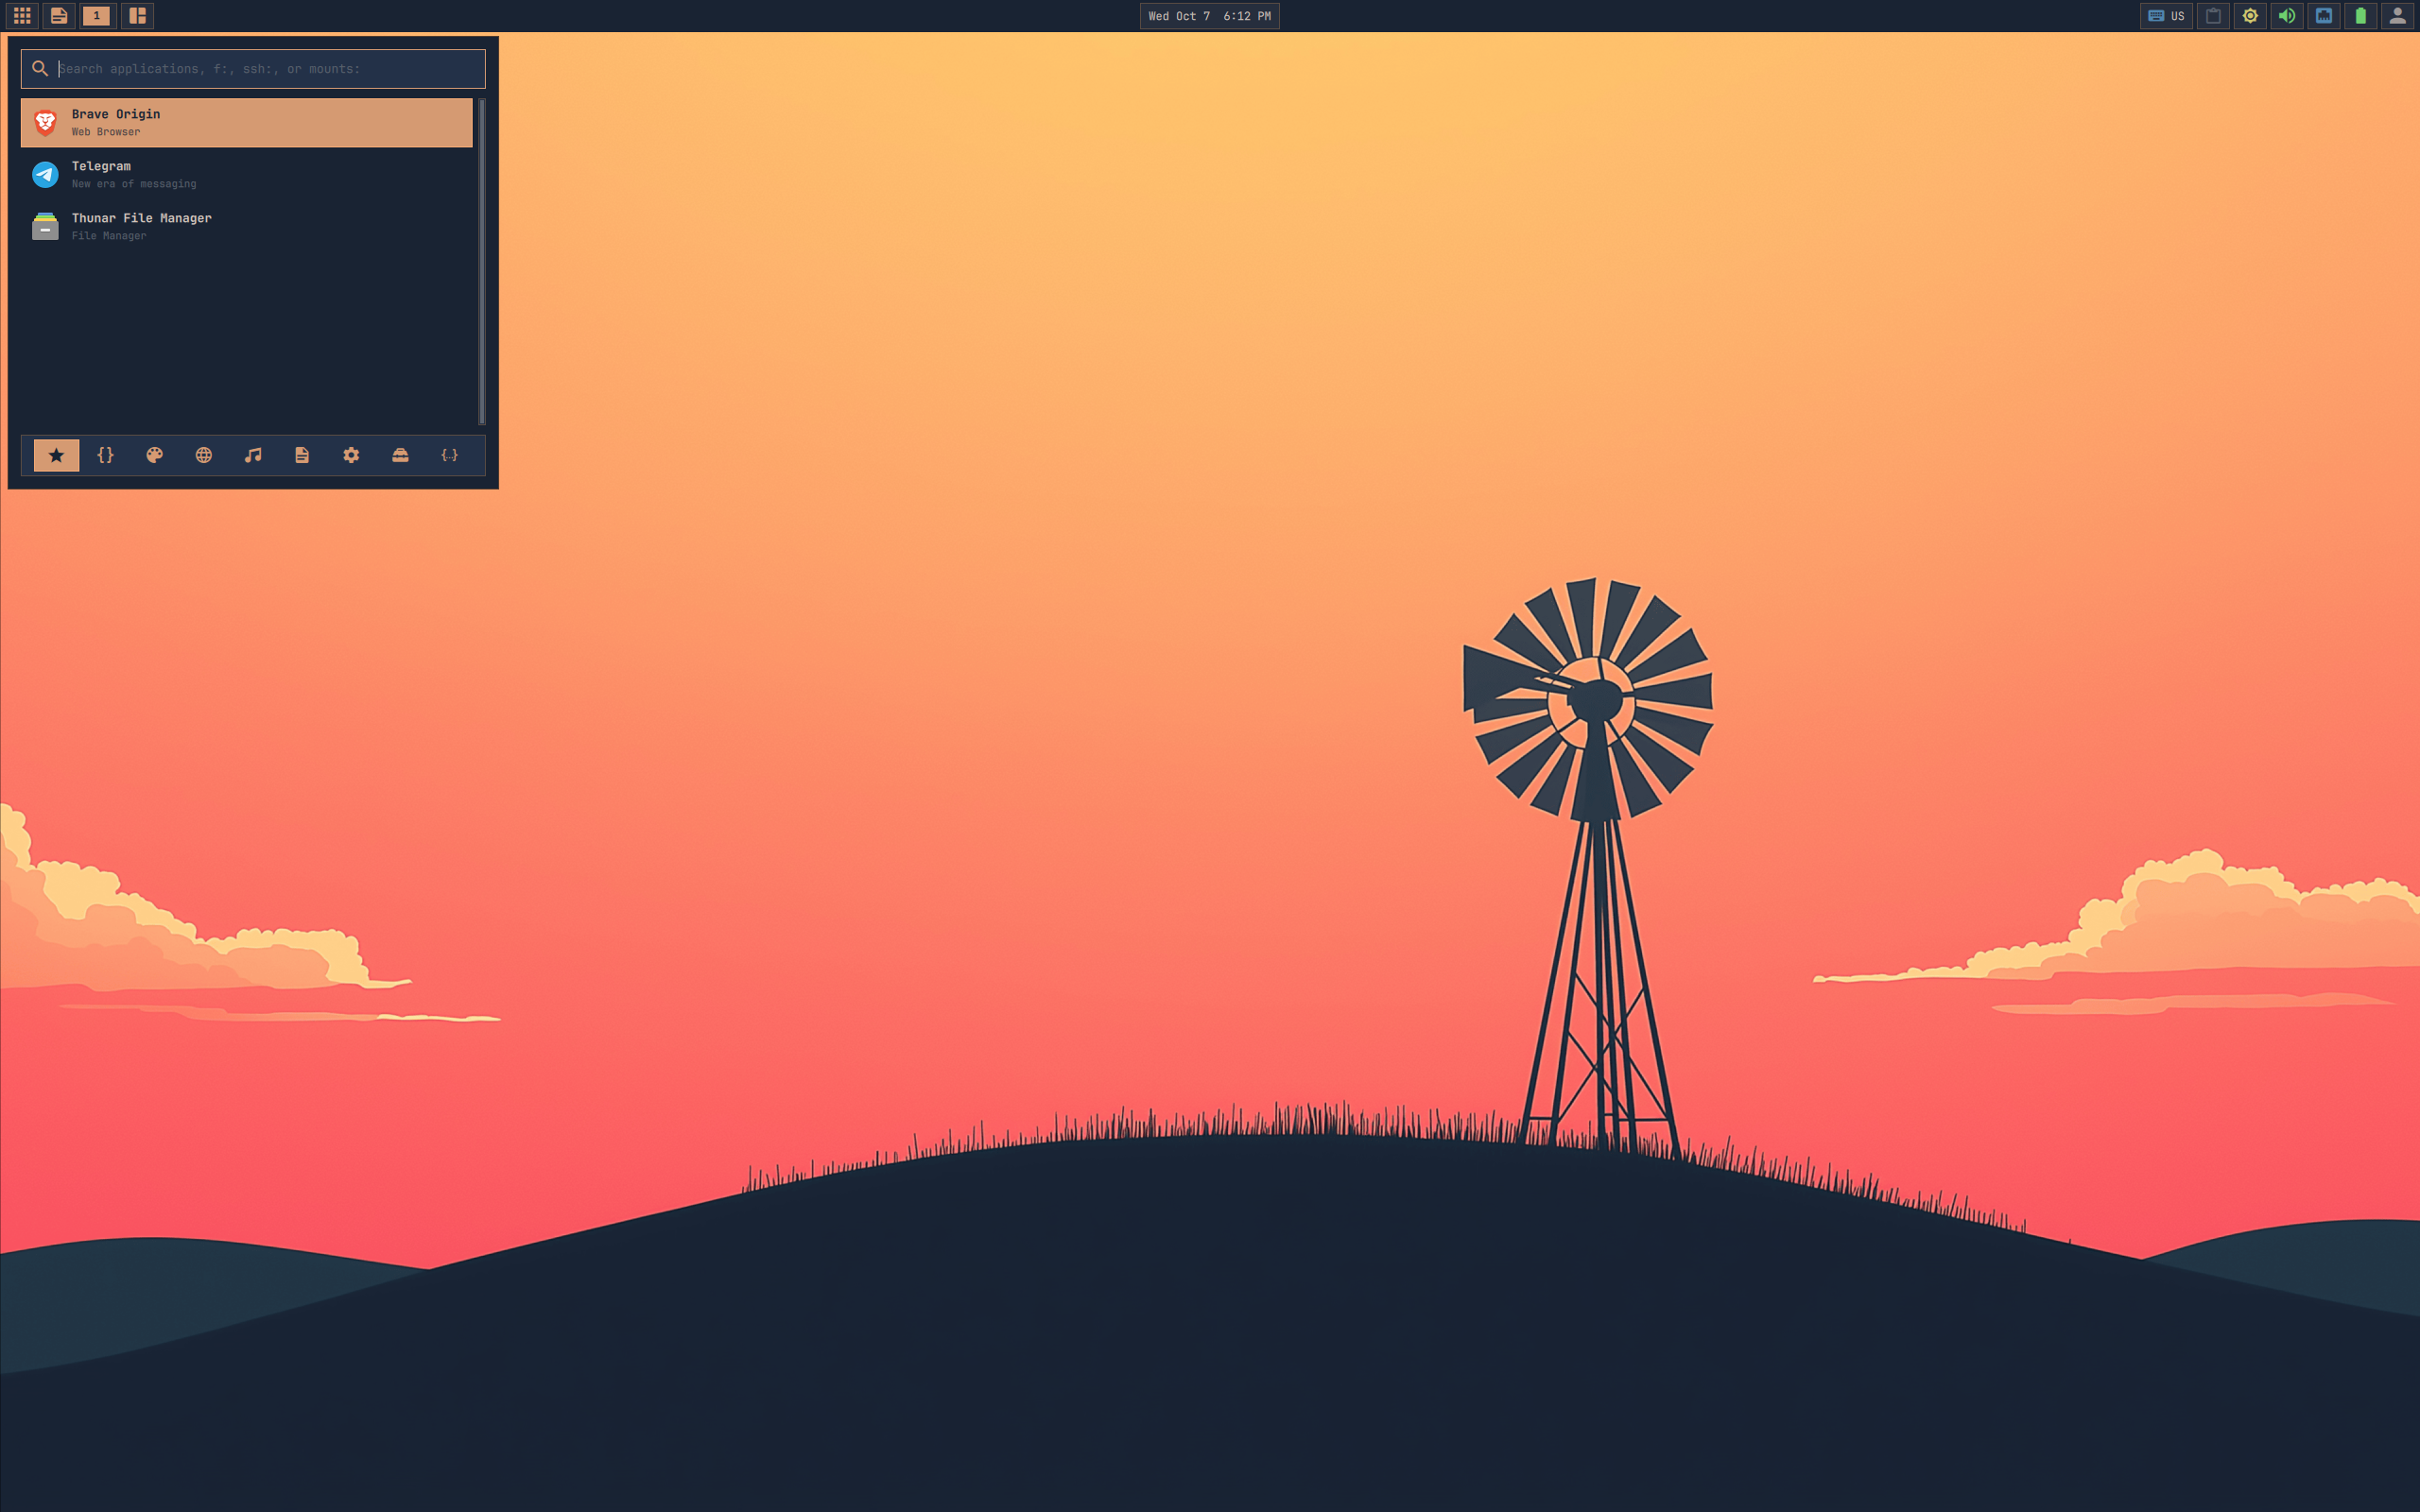Click the Brave lion logo icon
2420x1512 pixels.
pos(45,122)
